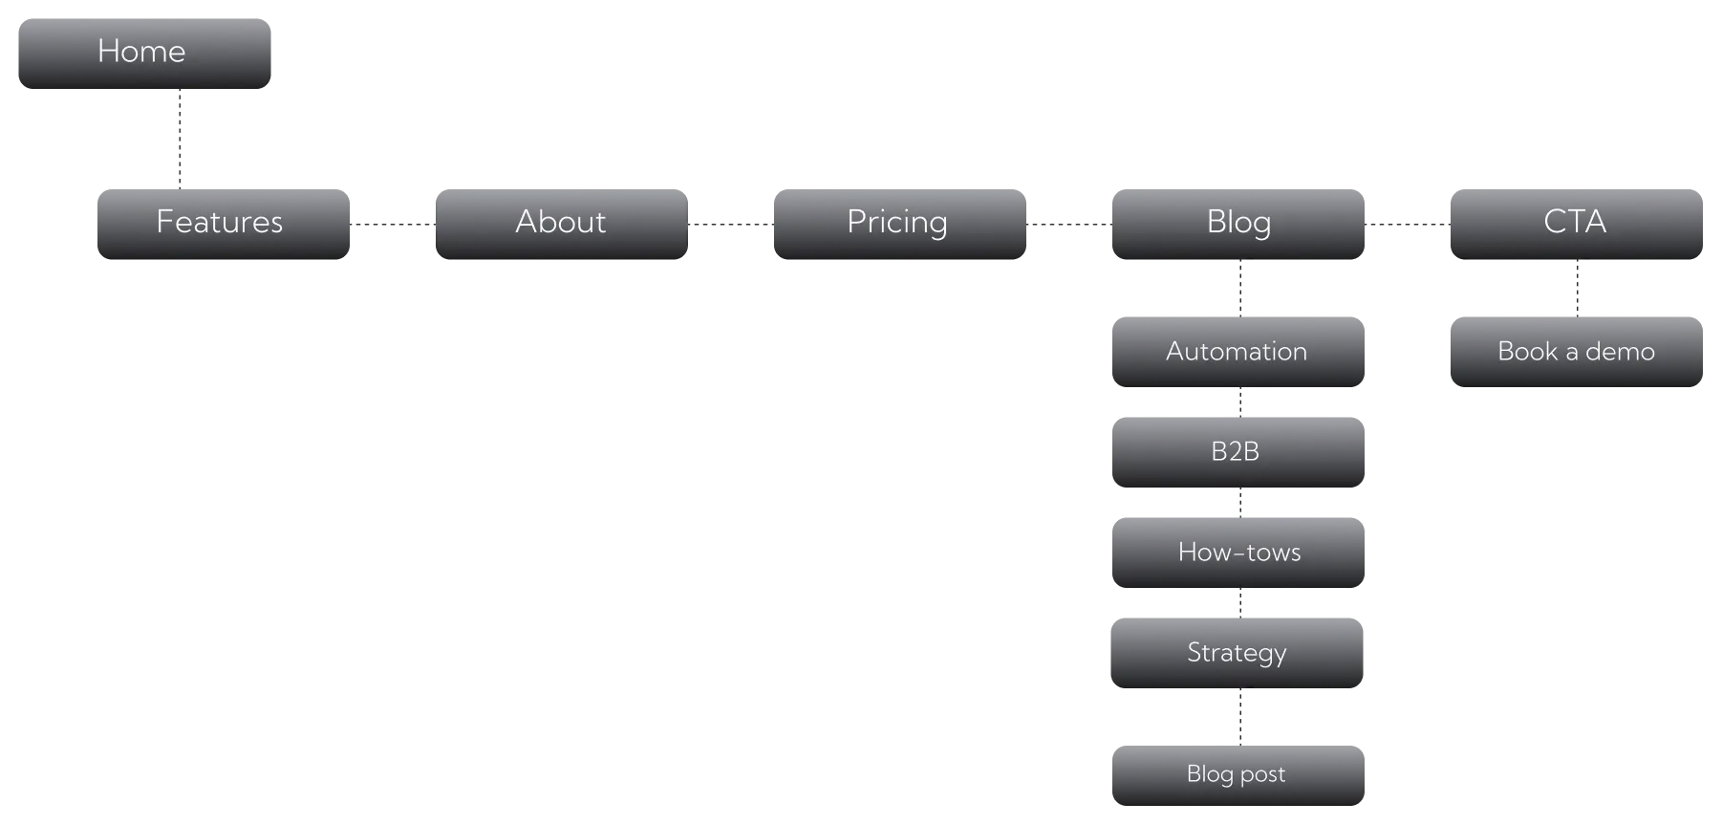The height and width of the screenshot is (825, 1722).
Task: Open the Automation blog category
Action: point(1238,352)
